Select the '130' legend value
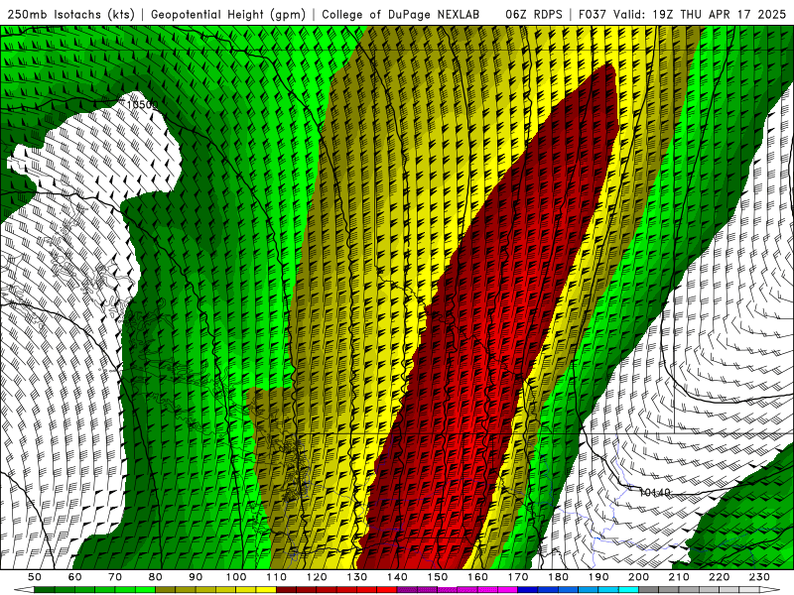 pos(357,577)
